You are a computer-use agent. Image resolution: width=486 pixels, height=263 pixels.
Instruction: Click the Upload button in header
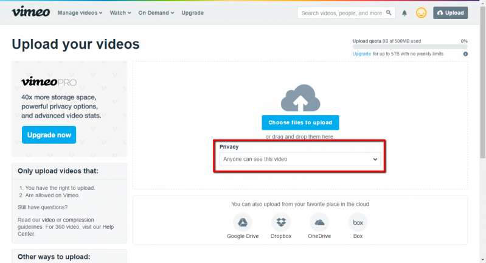click(x=450, y=13)
